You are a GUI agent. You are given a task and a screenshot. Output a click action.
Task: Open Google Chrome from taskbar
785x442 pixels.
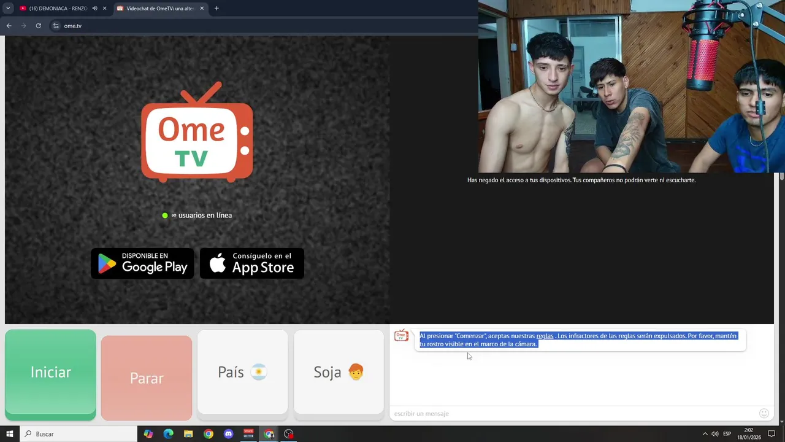[x=209, y=434]
